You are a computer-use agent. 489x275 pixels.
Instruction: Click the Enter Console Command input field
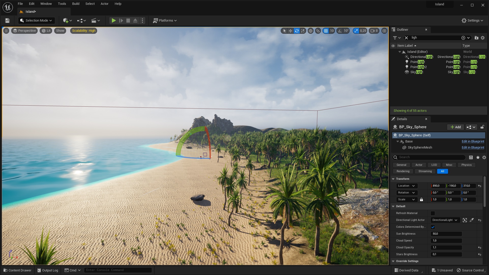(x=118, y=270)
